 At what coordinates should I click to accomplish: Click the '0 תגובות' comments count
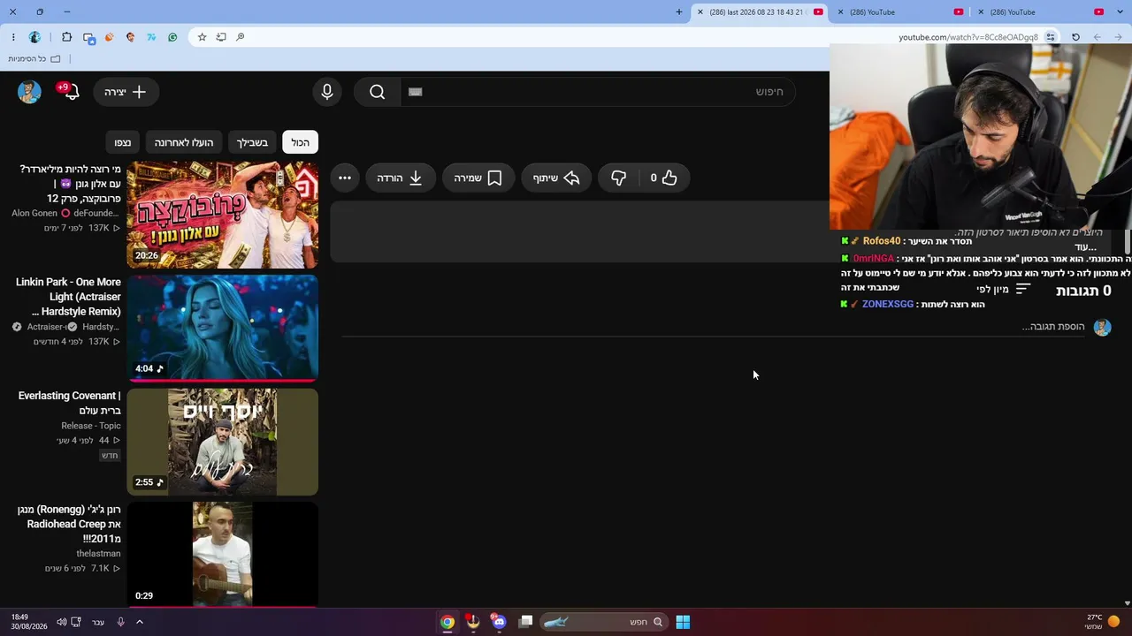[x=1083, y=291]
